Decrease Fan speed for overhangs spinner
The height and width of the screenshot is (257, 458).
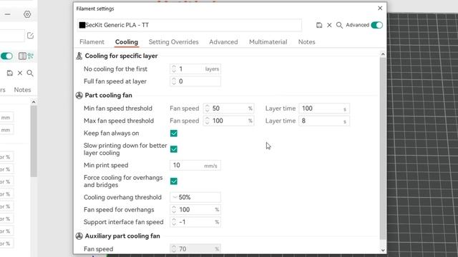click(174, 212)
